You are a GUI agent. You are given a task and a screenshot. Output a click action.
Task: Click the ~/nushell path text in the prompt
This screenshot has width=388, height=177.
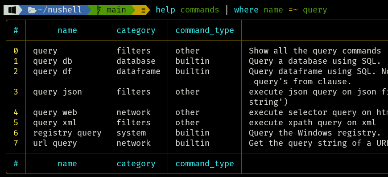(60, 10)
